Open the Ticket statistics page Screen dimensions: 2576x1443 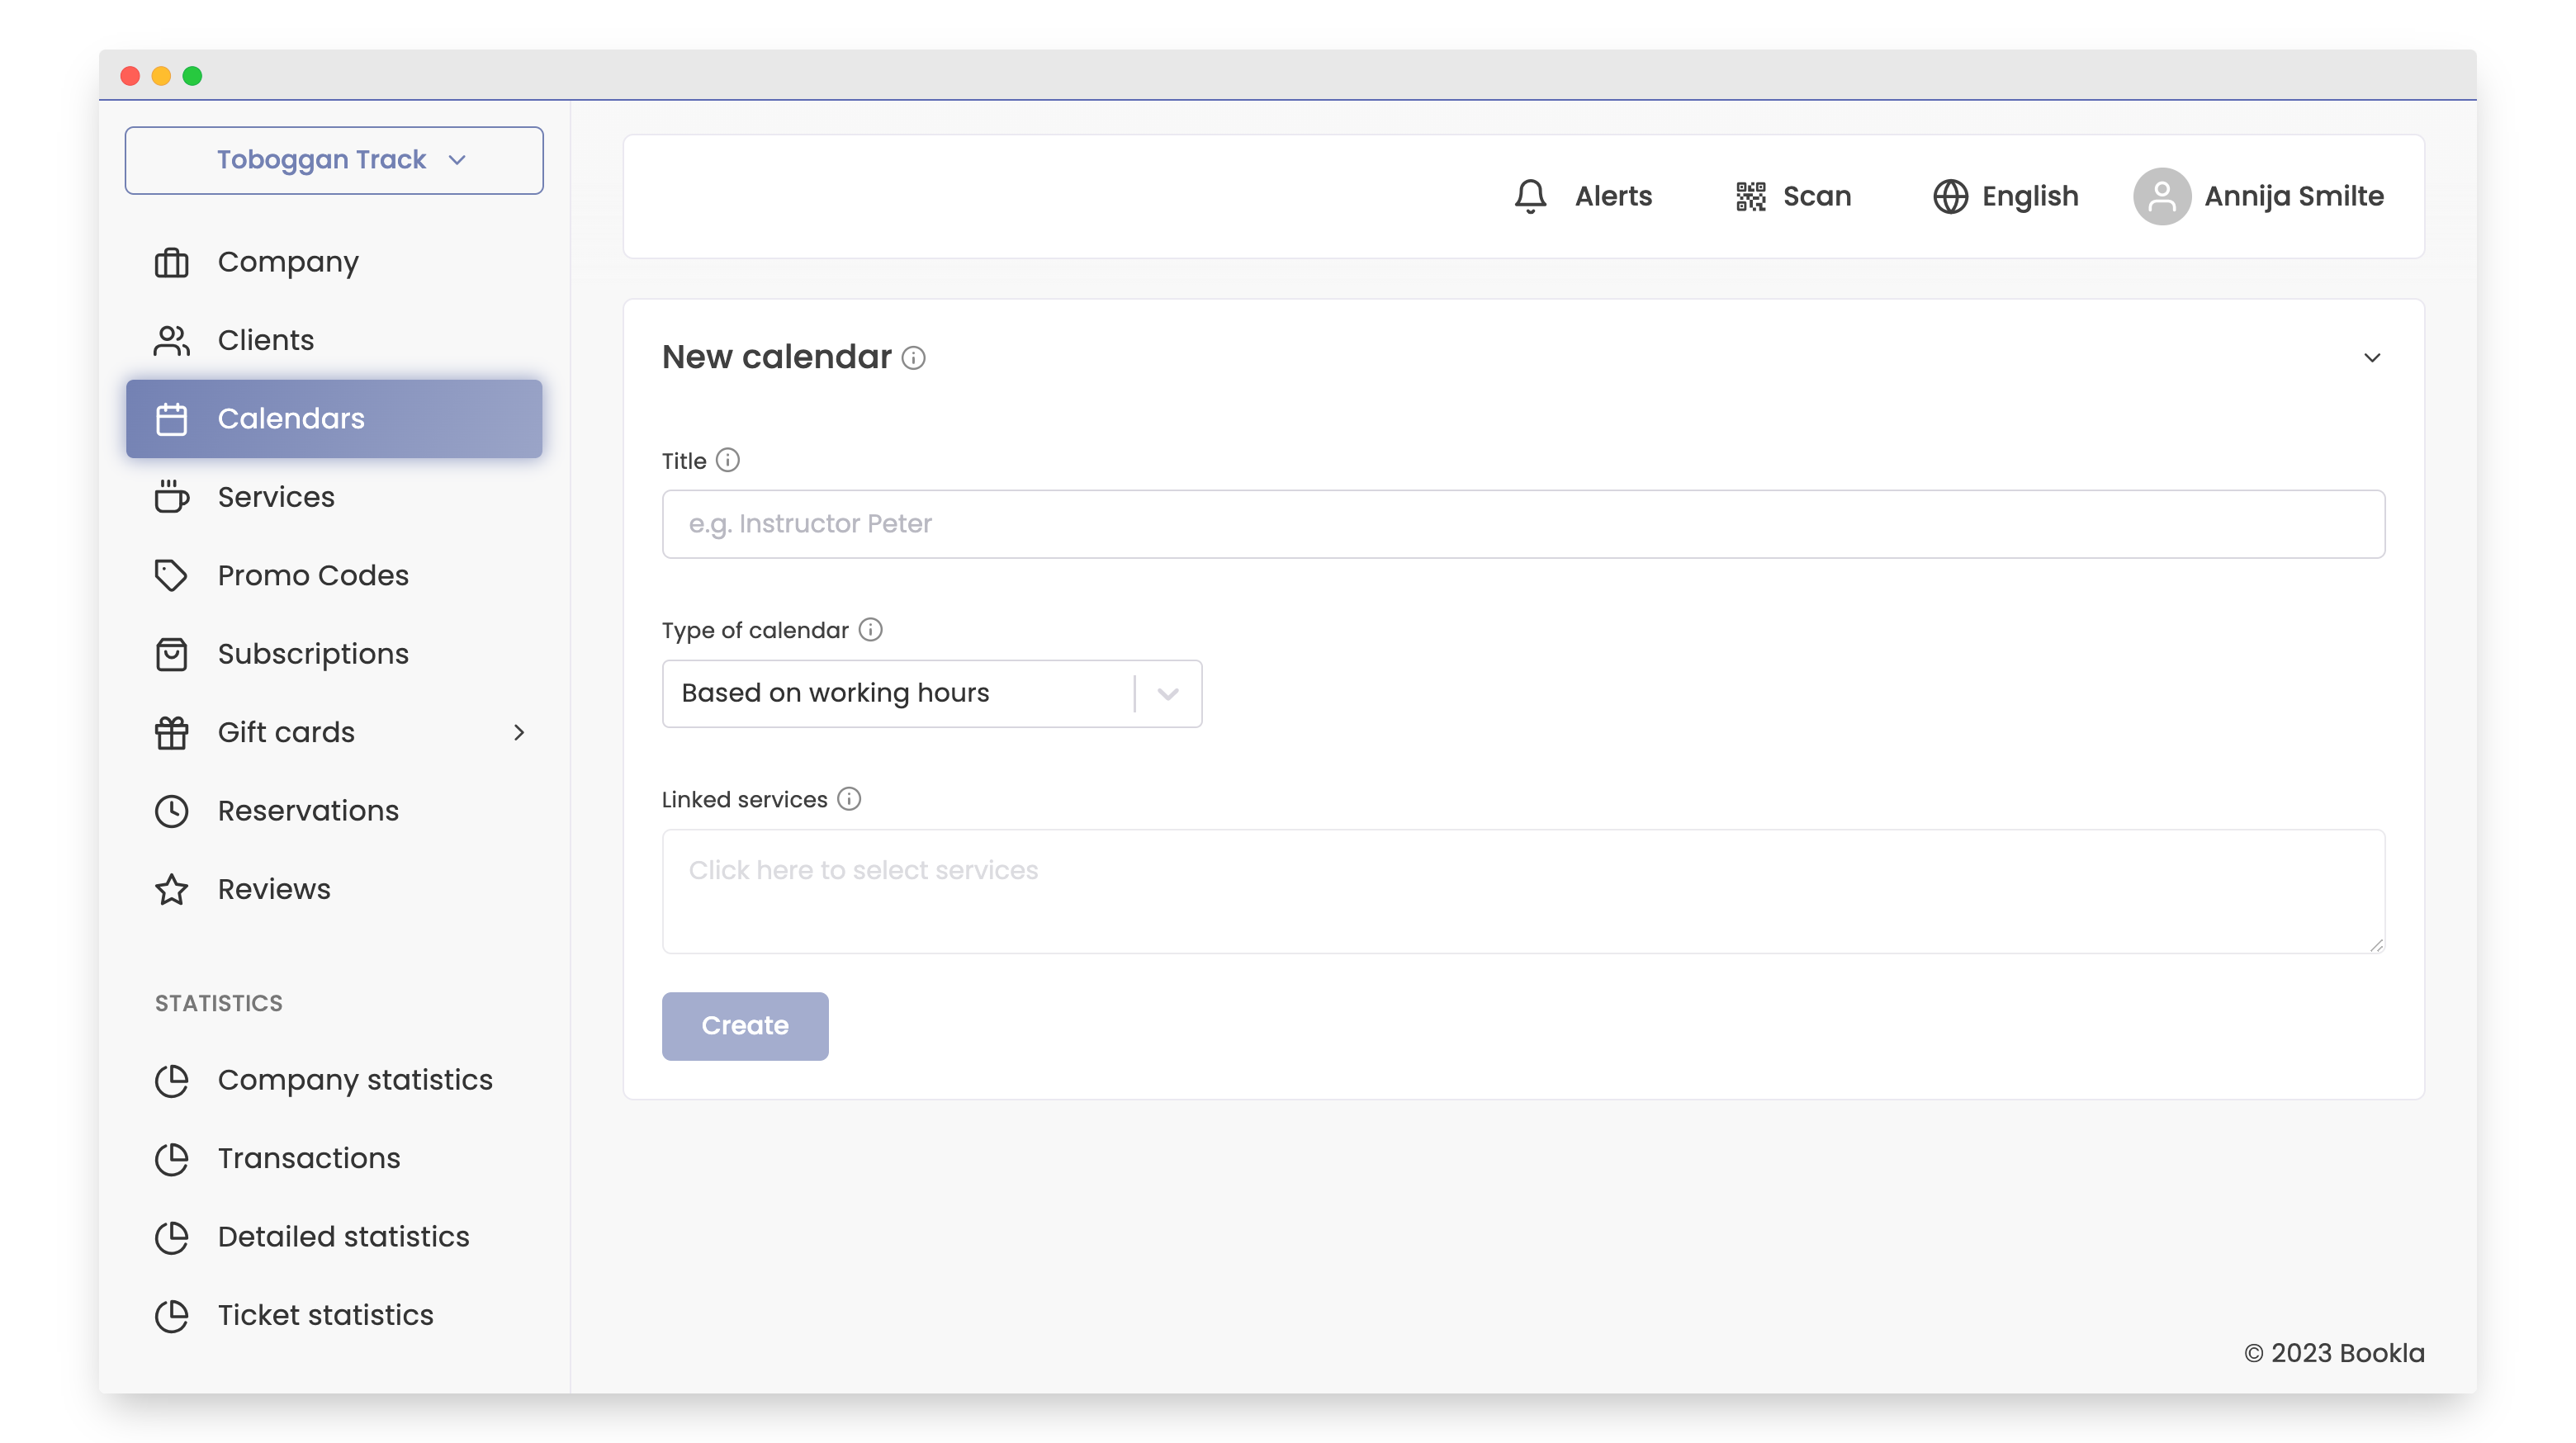(325, 1314)
